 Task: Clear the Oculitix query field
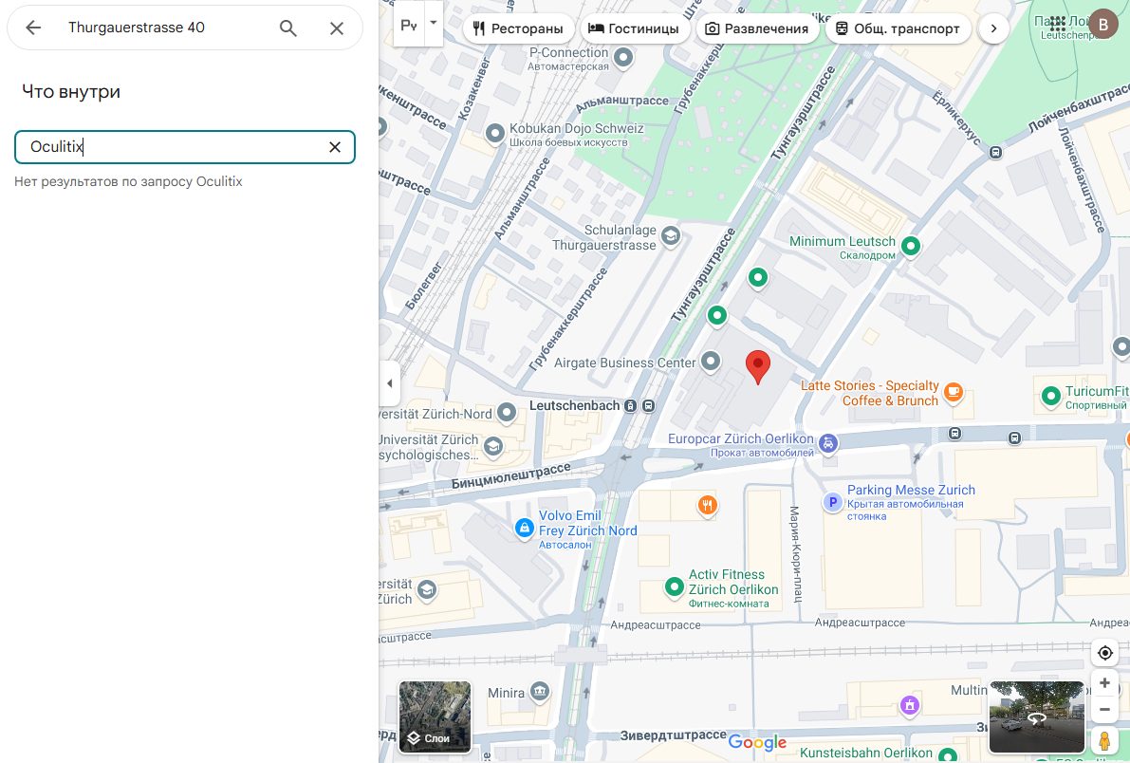(x=334, y=147)
